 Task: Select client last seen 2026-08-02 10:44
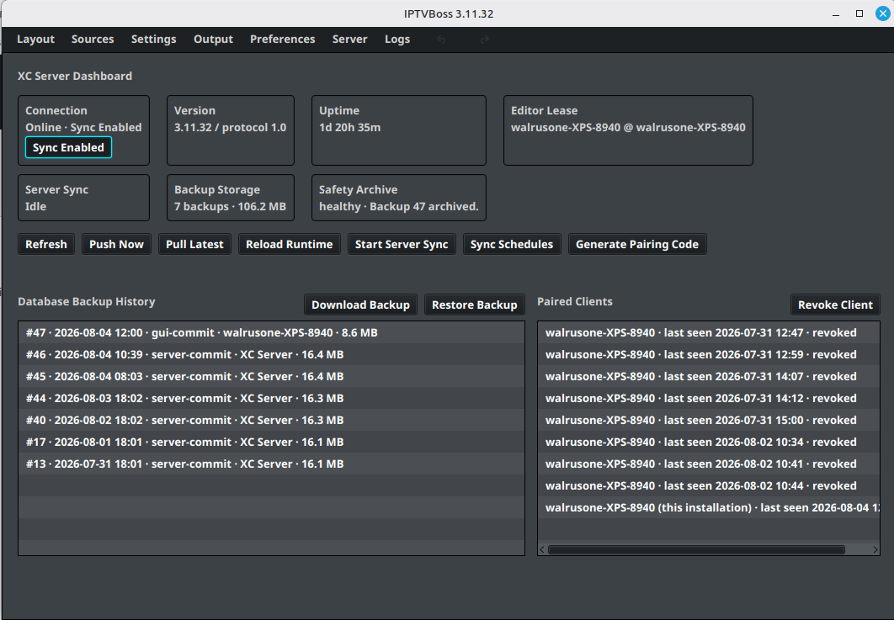coord(709,485)
